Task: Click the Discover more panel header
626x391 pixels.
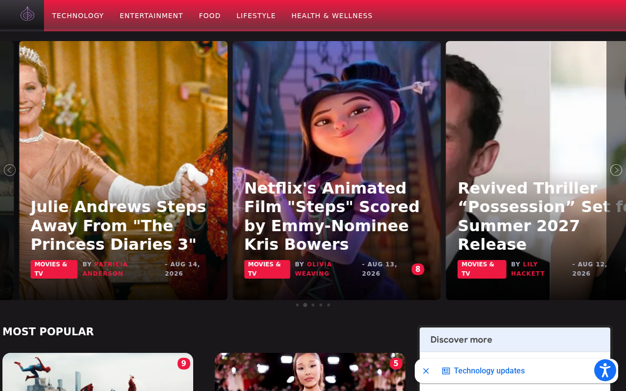Action: point(515,340)
